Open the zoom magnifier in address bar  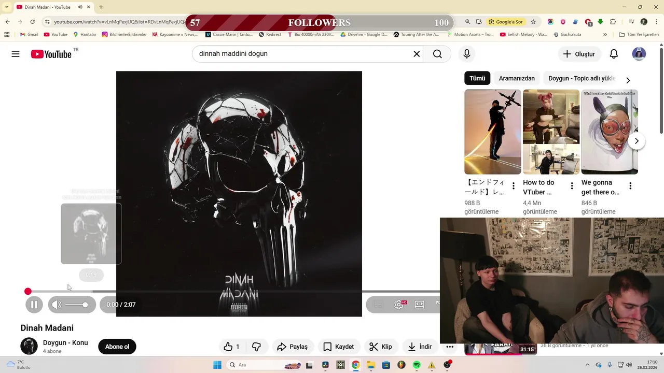467,22
